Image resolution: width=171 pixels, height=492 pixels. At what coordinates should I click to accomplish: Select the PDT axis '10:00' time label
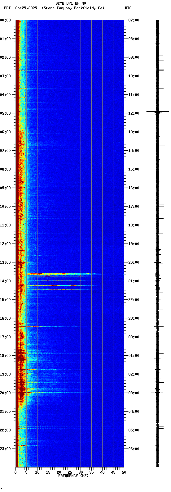[x=5, y=207]
